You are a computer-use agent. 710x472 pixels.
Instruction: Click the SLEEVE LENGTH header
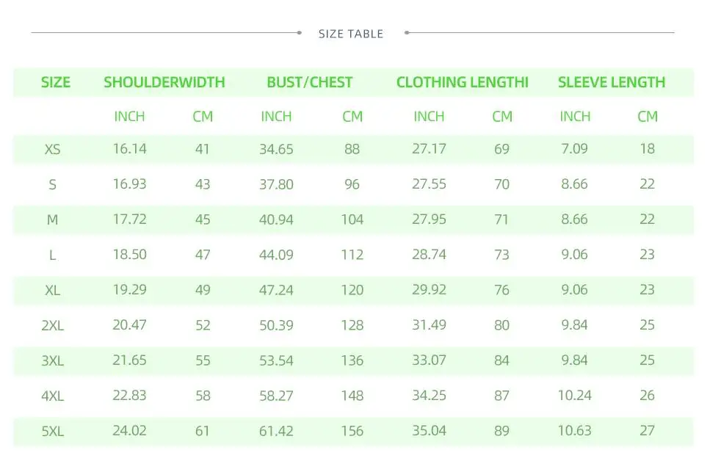pos(612,82)
